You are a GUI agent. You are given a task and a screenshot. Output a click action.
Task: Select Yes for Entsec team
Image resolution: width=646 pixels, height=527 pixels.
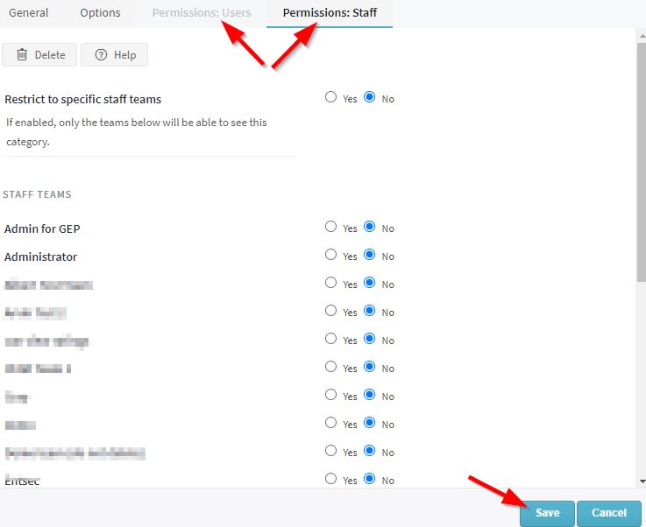[x=330, y=479]
